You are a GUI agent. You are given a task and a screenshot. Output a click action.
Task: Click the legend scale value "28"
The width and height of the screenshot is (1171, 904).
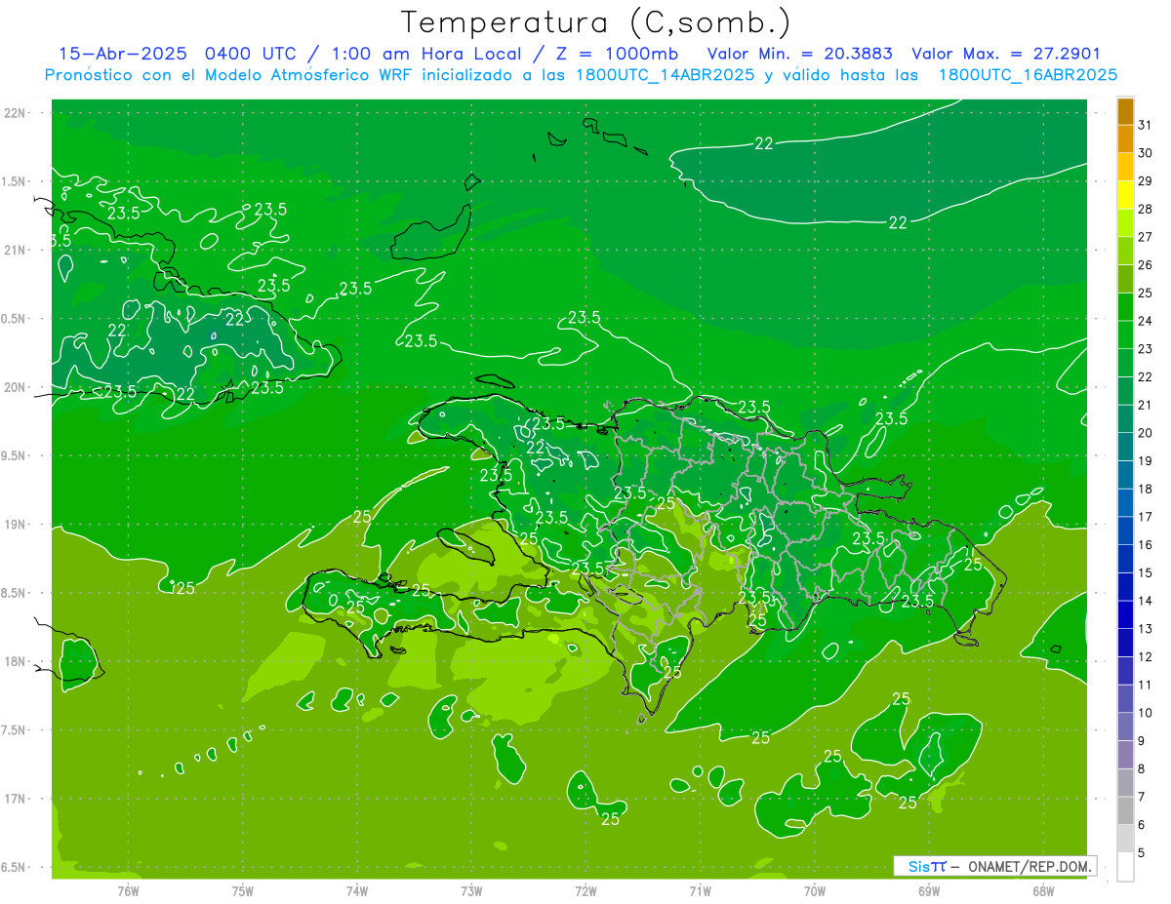tap(1146, 209)
